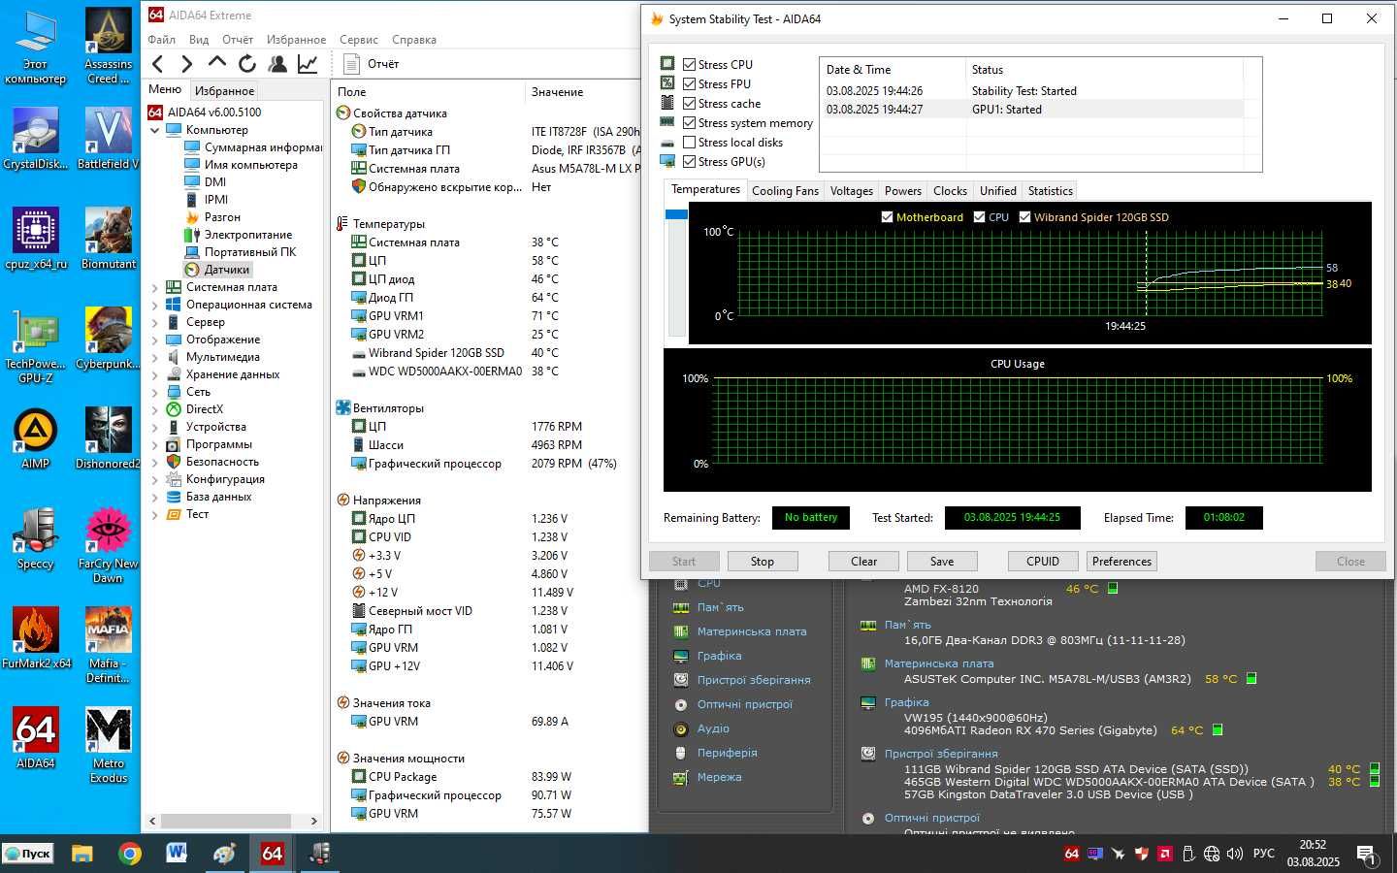Expand the Сеть tree node
Image resolution: width=1397 pixels, height=873 pixels.
(x=155, y=392)
